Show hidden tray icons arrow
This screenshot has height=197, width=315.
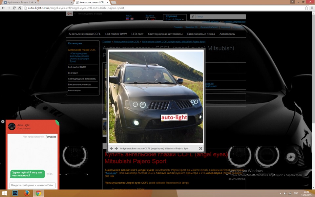281,193
